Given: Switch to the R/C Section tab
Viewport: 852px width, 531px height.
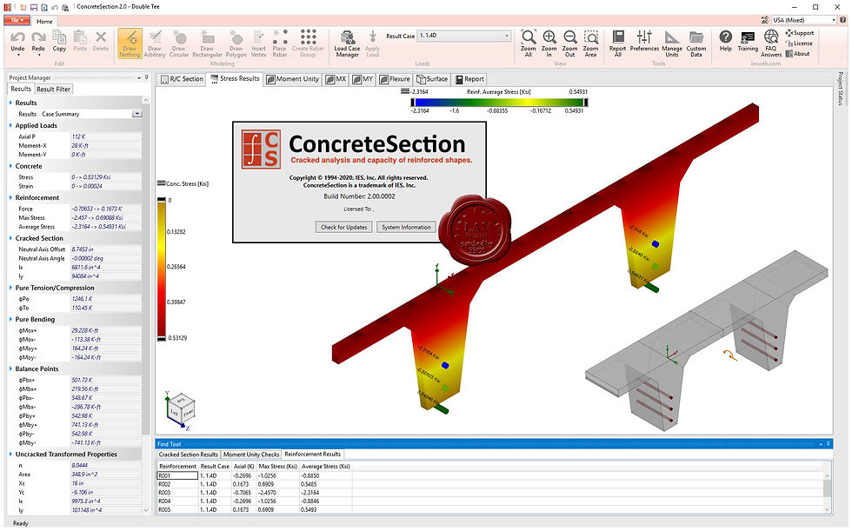Looking at the screenshot, I should [182, 79].
